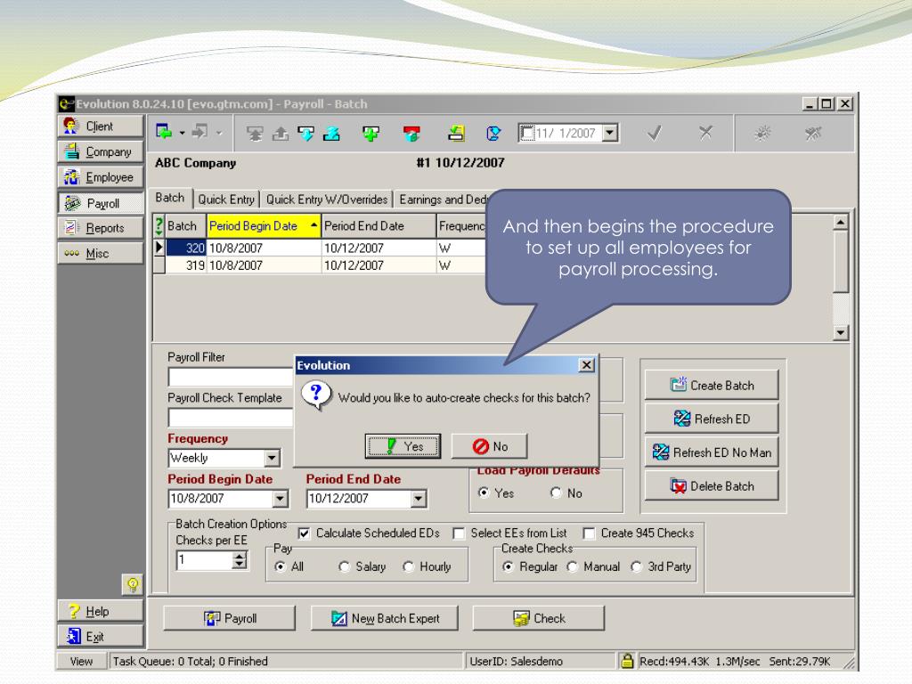Click the Payroll button at bottom
This screenshot has height=684, width=912.
(x=229, y=618)
